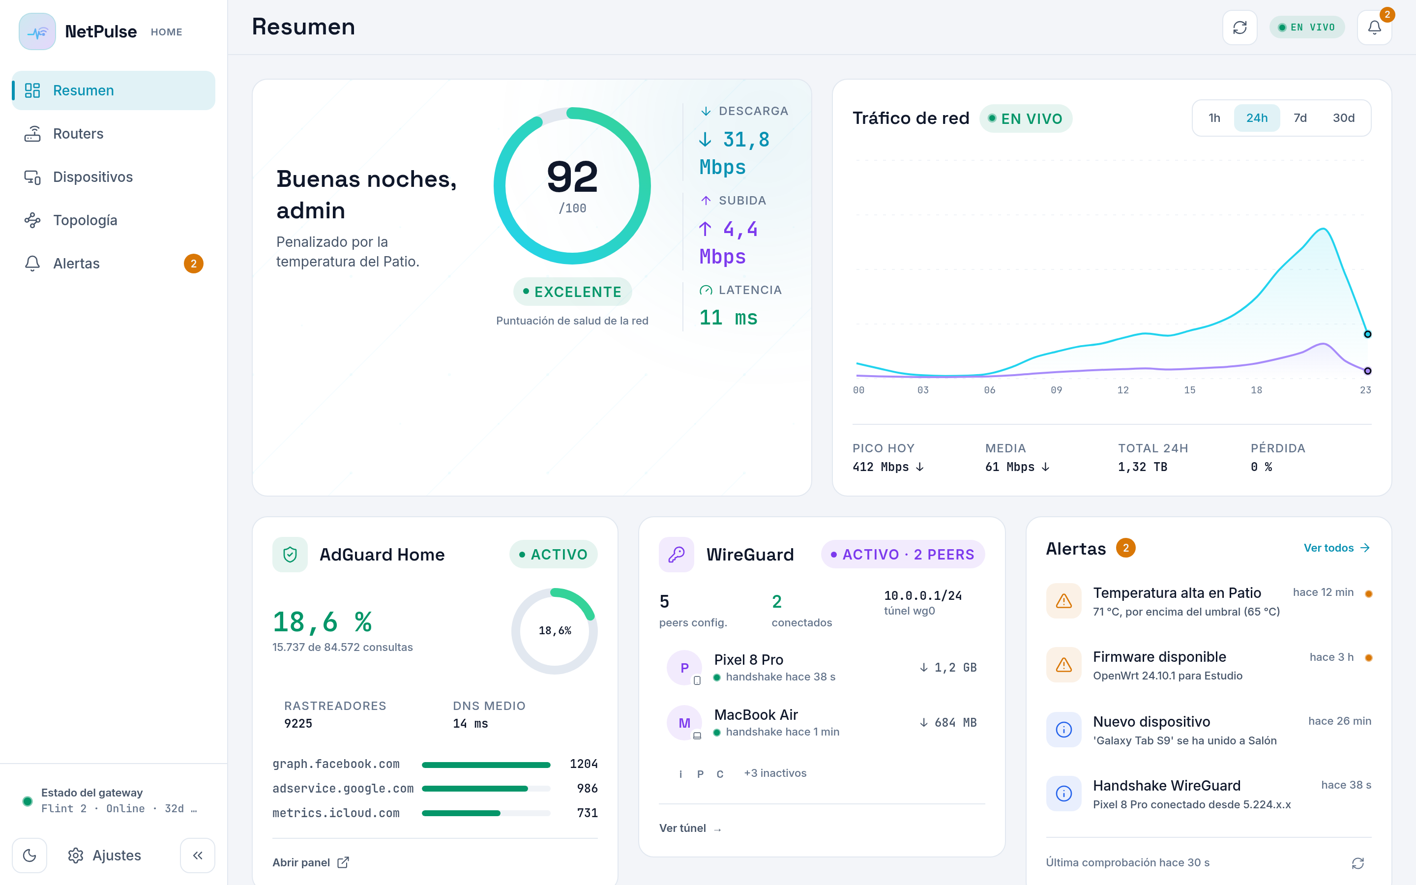Screen dimensions: 1416x885
Task: Collapse the sidebar with double chevron
Action: (x=198, y=855)
